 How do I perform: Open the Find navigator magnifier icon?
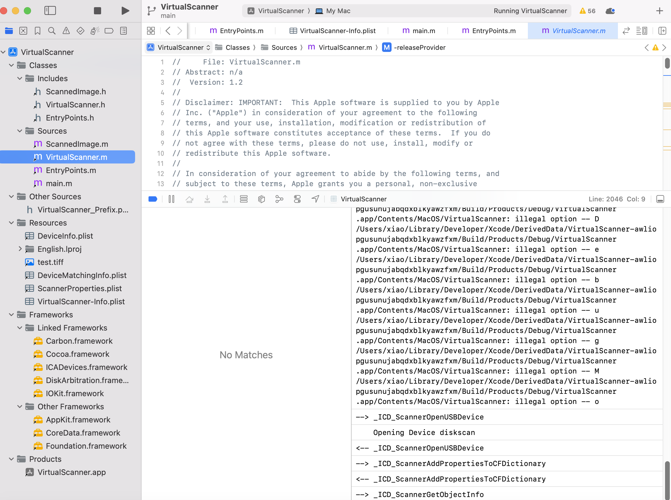click(52, 30)
